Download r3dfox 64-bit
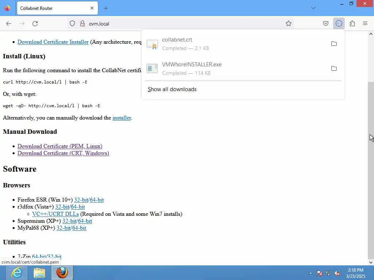Image resolution: width=374 pixels, height=280 pixels. pos(78,207)
